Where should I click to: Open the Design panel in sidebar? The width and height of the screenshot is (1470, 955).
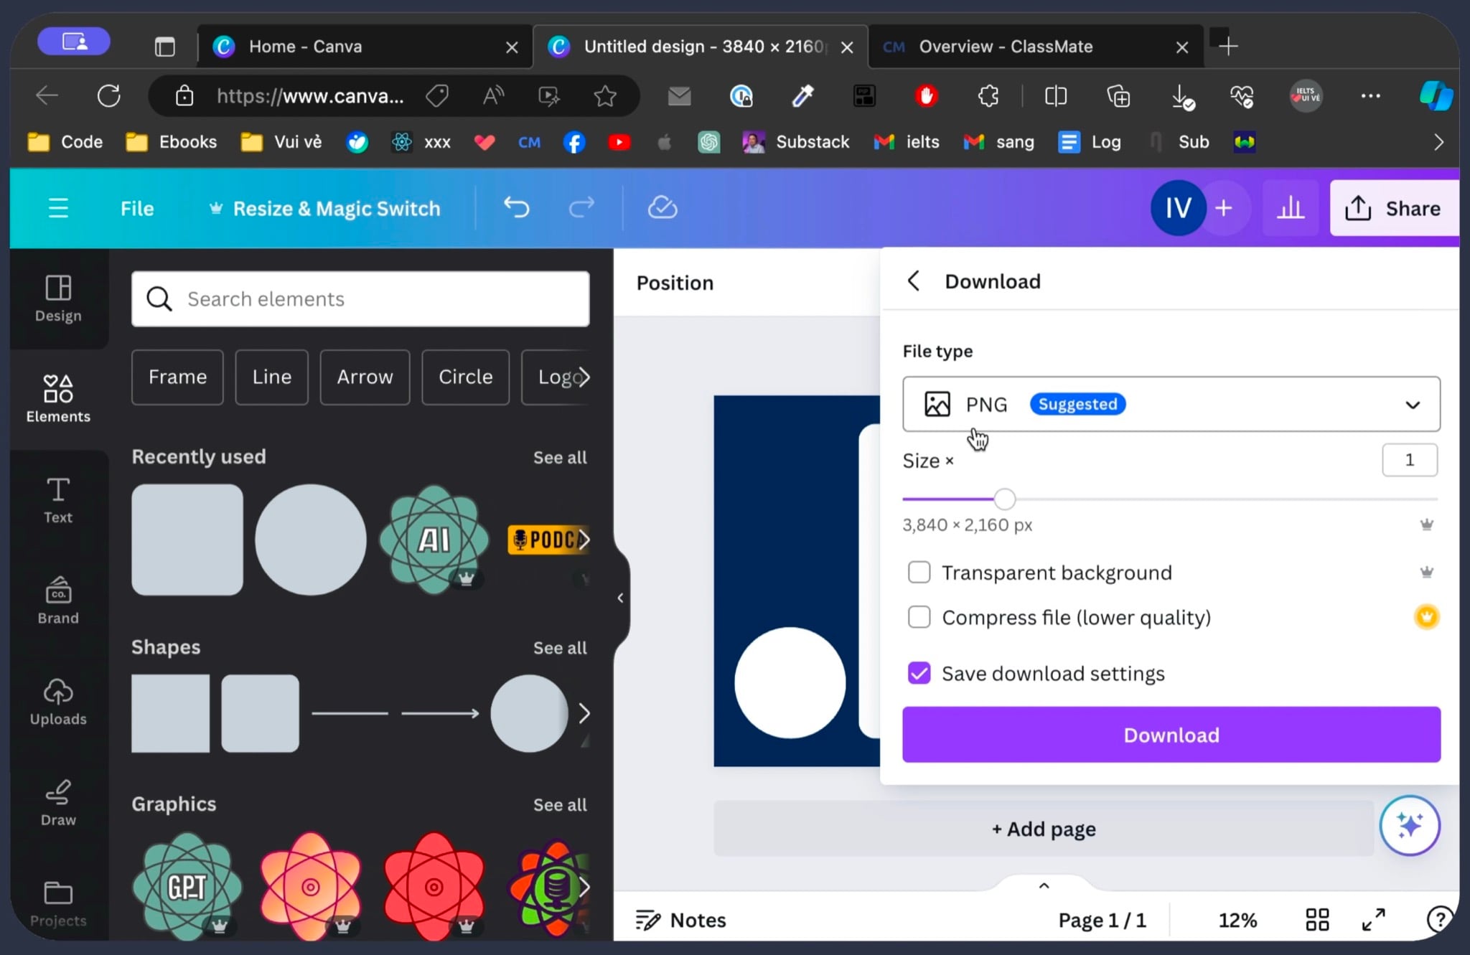click(x=58, y=298)
